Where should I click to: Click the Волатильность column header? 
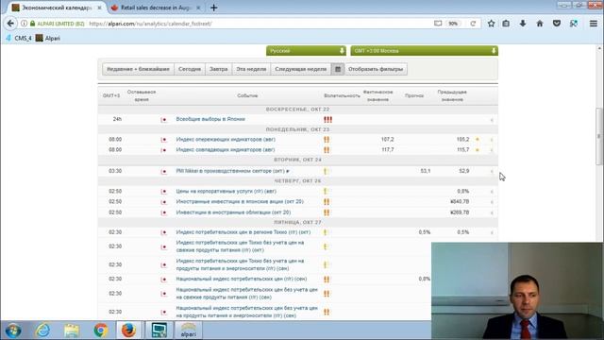342,95
